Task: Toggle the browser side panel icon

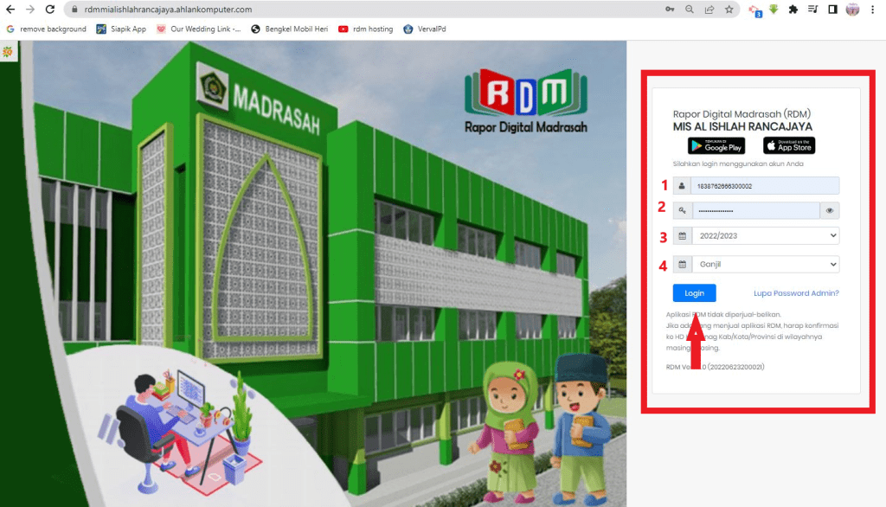Action: coord(832,10)
